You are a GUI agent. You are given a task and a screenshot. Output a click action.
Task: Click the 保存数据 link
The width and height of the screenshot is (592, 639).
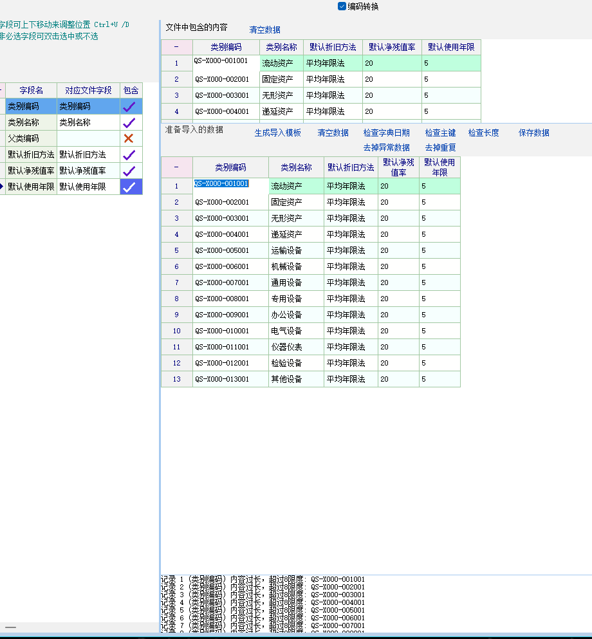[x=534, y=133]
